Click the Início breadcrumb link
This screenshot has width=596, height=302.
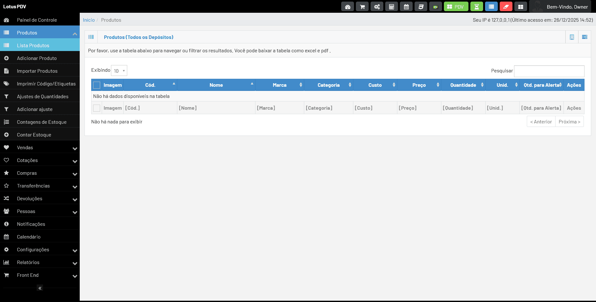89,20
